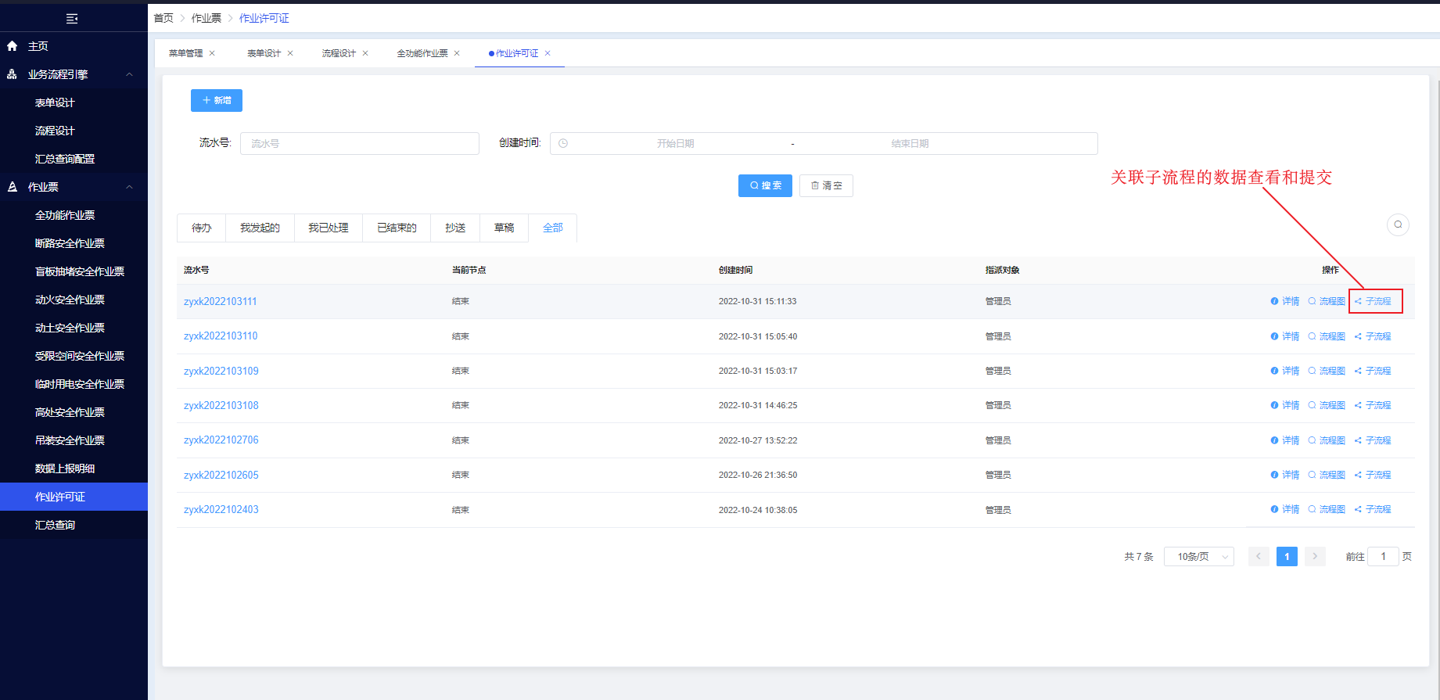
Task: Select page 1 in pagination
Action: coord(1287,556)
